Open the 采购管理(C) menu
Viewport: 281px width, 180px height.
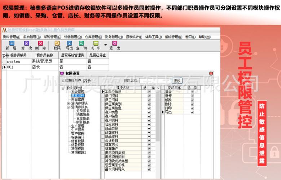click(53, 37)
